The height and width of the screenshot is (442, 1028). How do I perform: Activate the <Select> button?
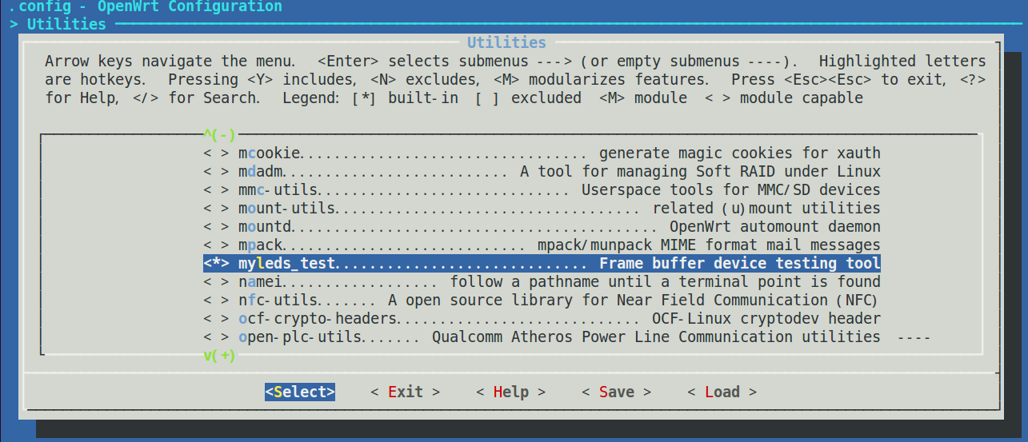click(300, 392)
